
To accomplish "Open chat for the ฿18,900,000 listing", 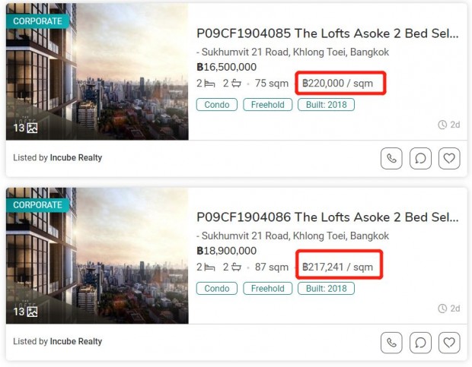I will point(420,343).
